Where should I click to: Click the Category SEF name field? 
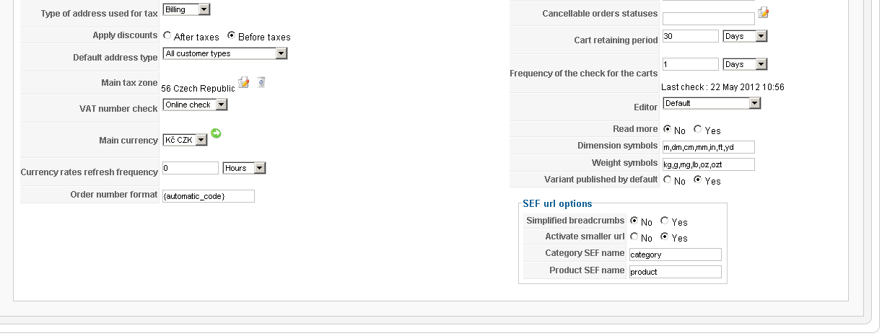click(x=675, y=255)
